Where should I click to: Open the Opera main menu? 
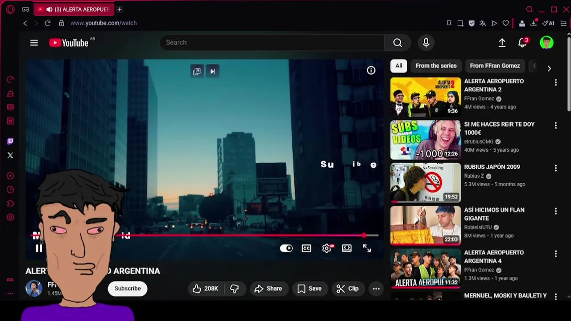click(11, 9)
